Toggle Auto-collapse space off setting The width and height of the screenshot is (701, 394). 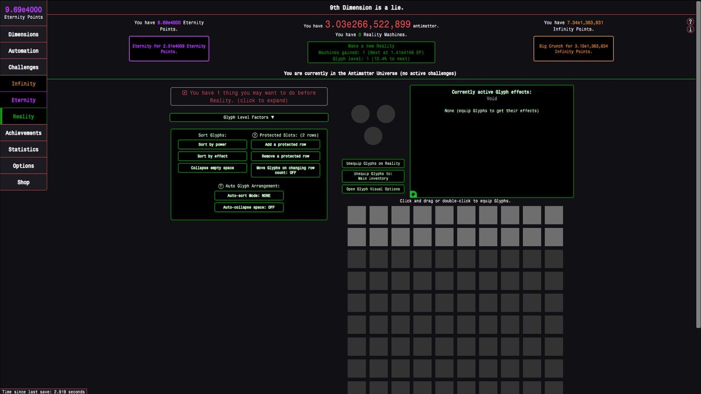249,207
